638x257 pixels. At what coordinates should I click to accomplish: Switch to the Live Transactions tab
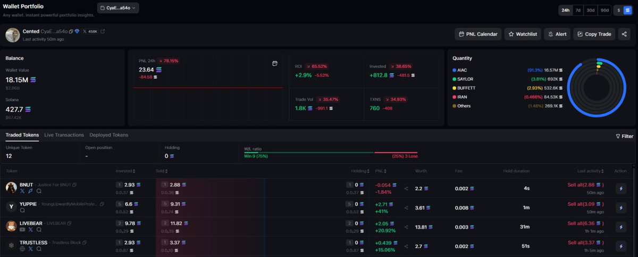[64, 135]
